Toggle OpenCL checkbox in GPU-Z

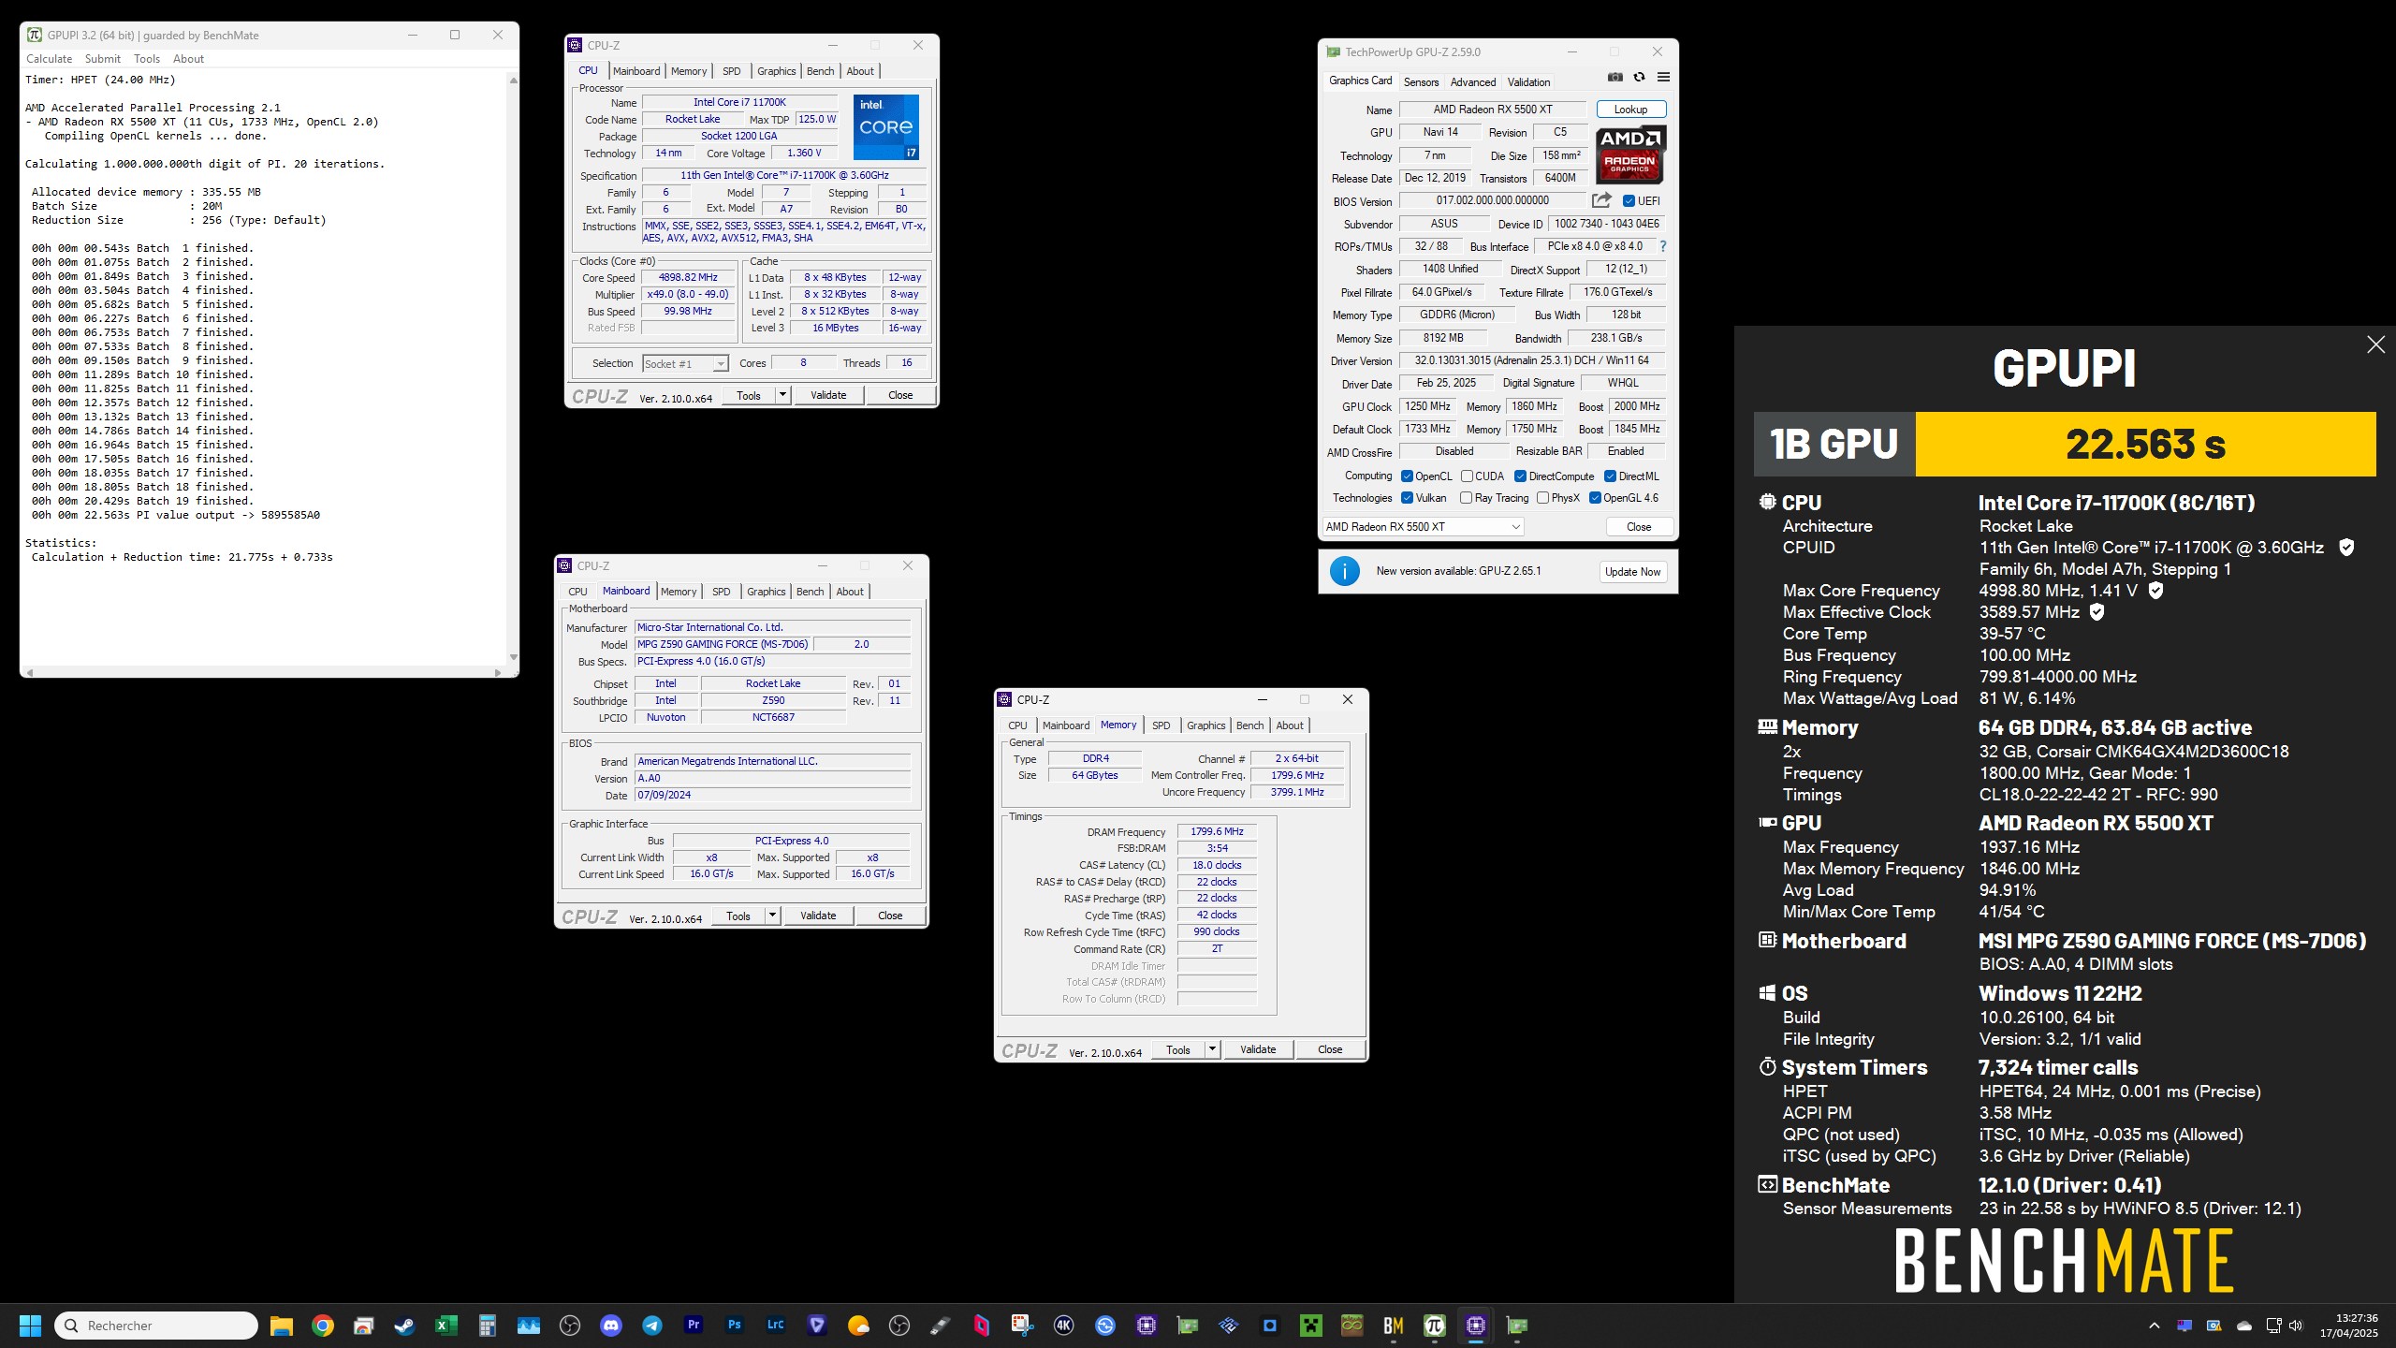pyautogui.click(x=1407, y=476)
